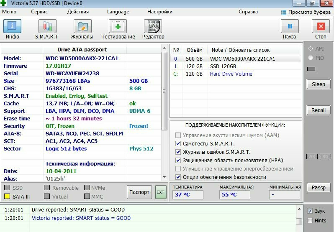Click the МАКСИМАЛЬНАЯ 55 °C field
The image size is (334, 232).
234,194
